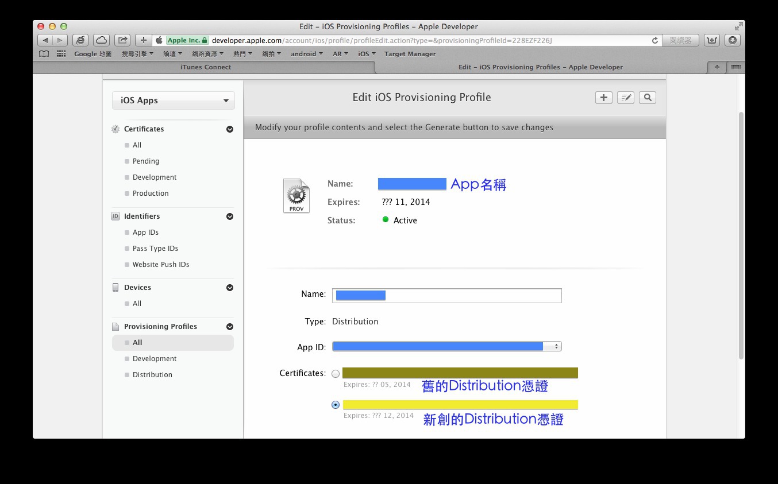Search profiles with the magnifier icon
Viewport: 778px width, 484px height.
(x=648, y=98)
